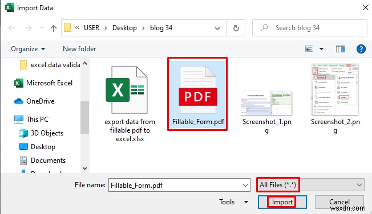372x214 pixels.
Task: Select the export data from fillable pdf xlsx file
Action: tap(130, 104)
